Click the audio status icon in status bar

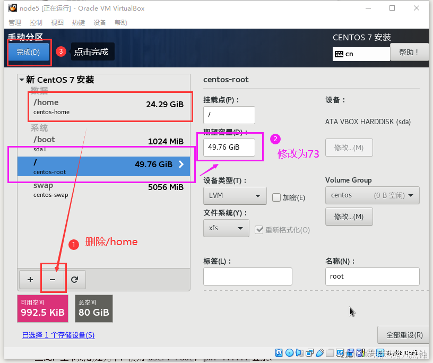[x=299, y=353]
